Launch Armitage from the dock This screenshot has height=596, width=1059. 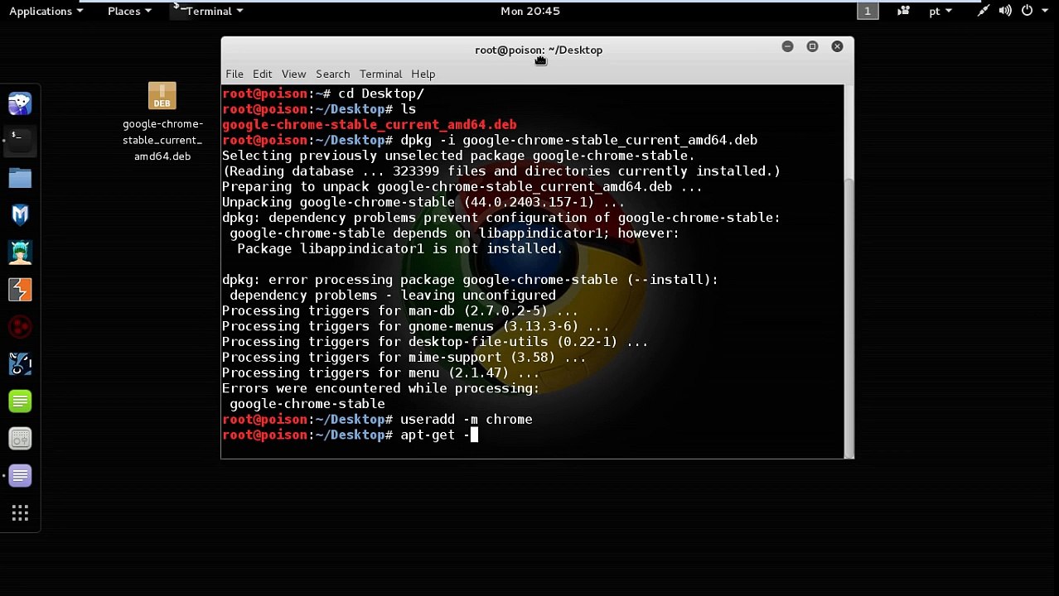(x=20, y=252)
